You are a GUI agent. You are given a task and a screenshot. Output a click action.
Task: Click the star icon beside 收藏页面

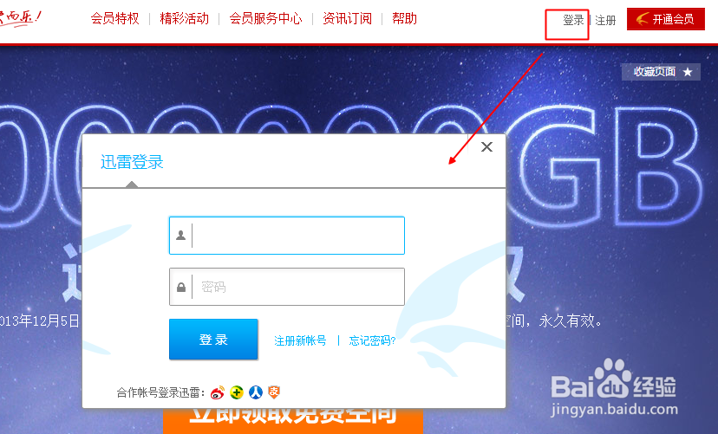[688, 72]
